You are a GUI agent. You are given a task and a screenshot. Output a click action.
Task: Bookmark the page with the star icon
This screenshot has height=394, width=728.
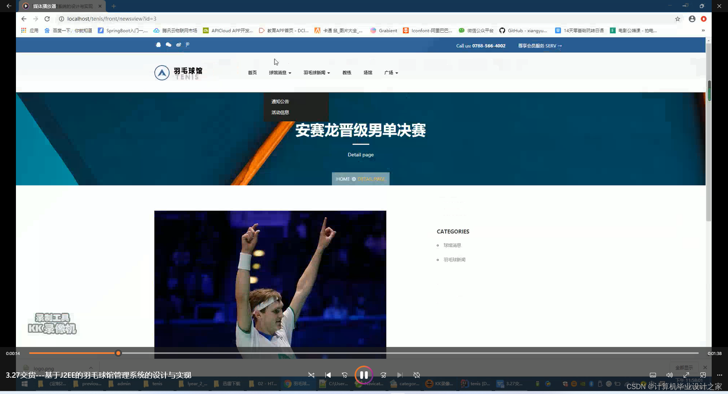678,19
